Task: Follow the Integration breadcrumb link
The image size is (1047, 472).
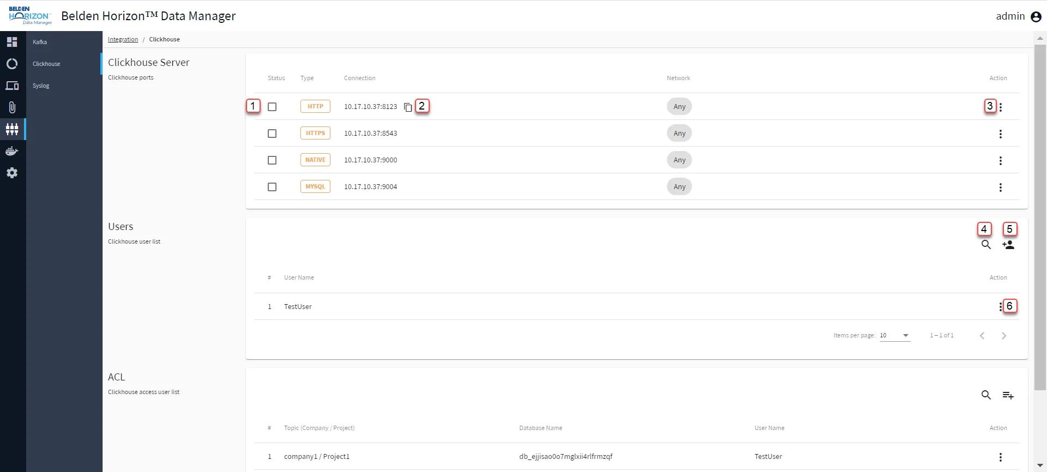Action: tap(123, 39)
